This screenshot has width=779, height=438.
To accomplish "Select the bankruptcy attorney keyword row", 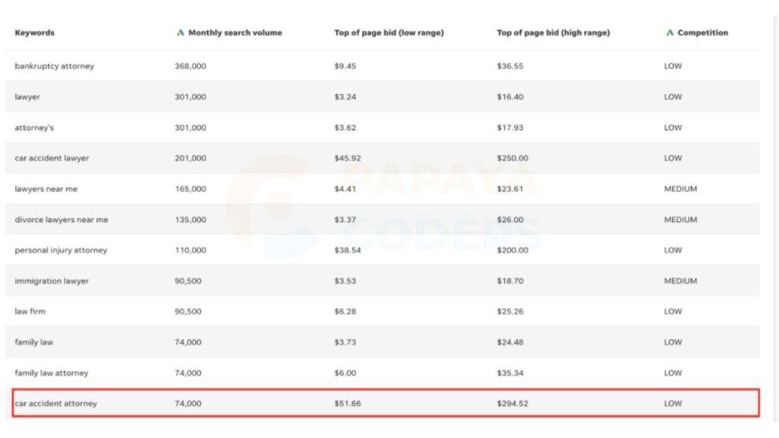I will pos(383,66).
